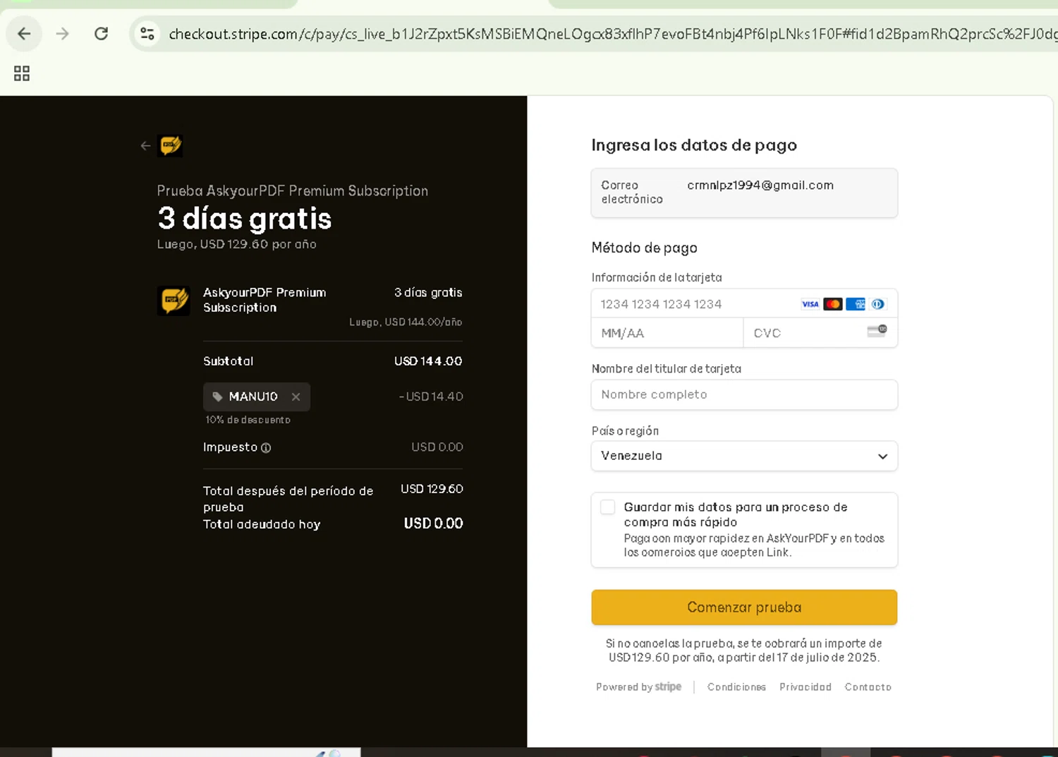Check Guardar mis datos checkbox
Viewport: 1058px width, 757px height.
pos(608,507)
